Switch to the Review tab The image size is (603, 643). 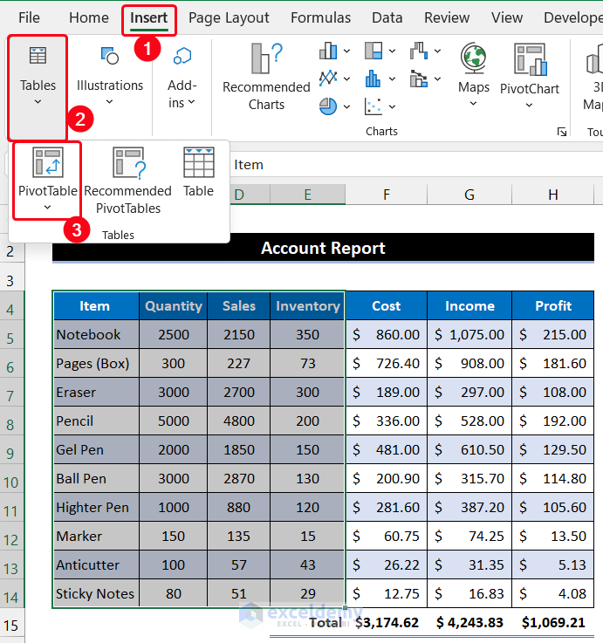tap(447, 17)
